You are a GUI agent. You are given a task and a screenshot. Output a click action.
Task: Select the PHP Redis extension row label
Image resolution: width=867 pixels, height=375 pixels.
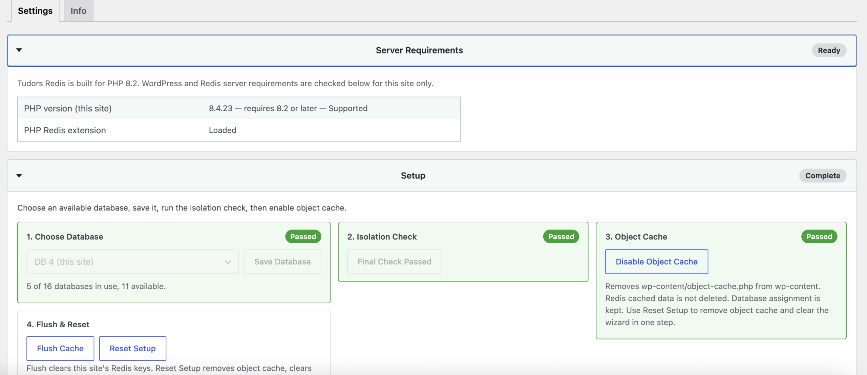pos(65,130)
